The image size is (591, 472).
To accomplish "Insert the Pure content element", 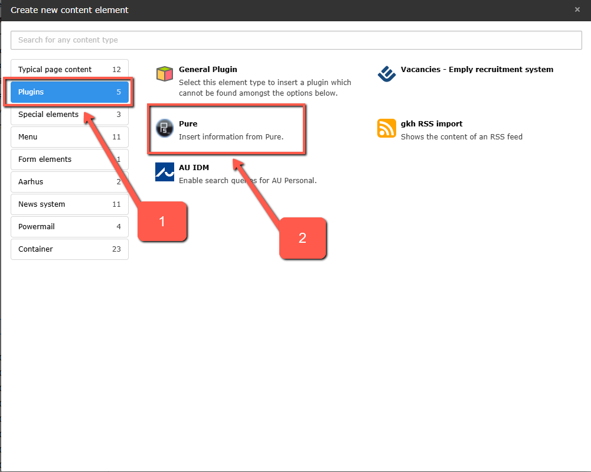I will [x=188, y=124].
